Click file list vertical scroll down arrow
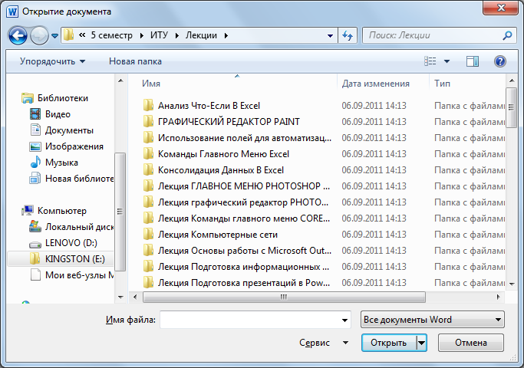The width and height of the screenshot is (524, 368). (512, 284)
